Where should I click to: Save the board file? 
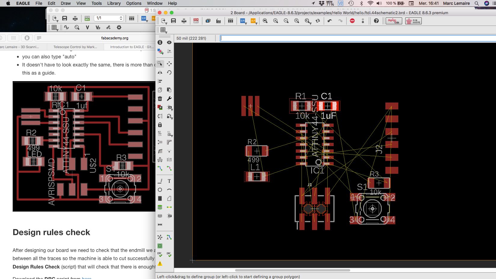(173, 21)
